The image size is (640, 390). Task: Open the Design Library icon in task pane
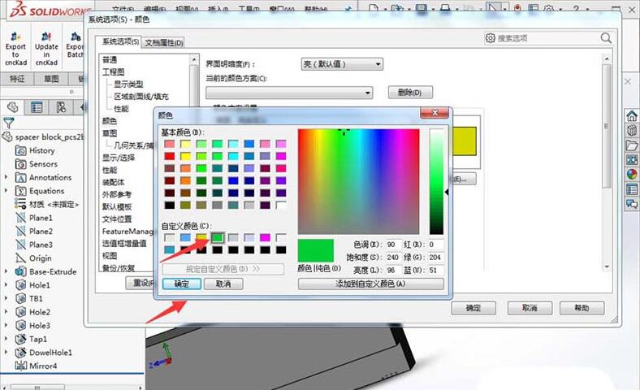(x=632, y=131)
